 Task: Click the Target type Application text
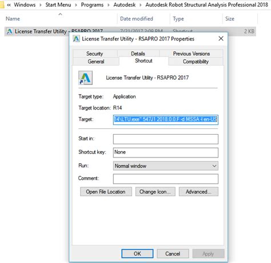[124, 96]
